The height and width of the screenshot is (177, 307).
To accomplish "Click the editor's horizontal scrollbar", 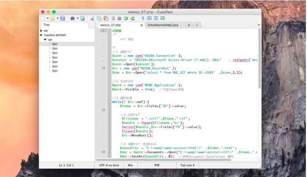I will click(164, 160).
